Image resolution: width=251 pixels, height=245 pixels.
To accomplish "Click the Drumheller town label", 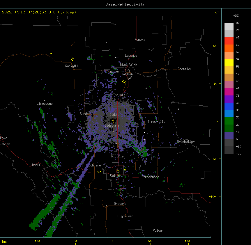I will click(186, 142).
